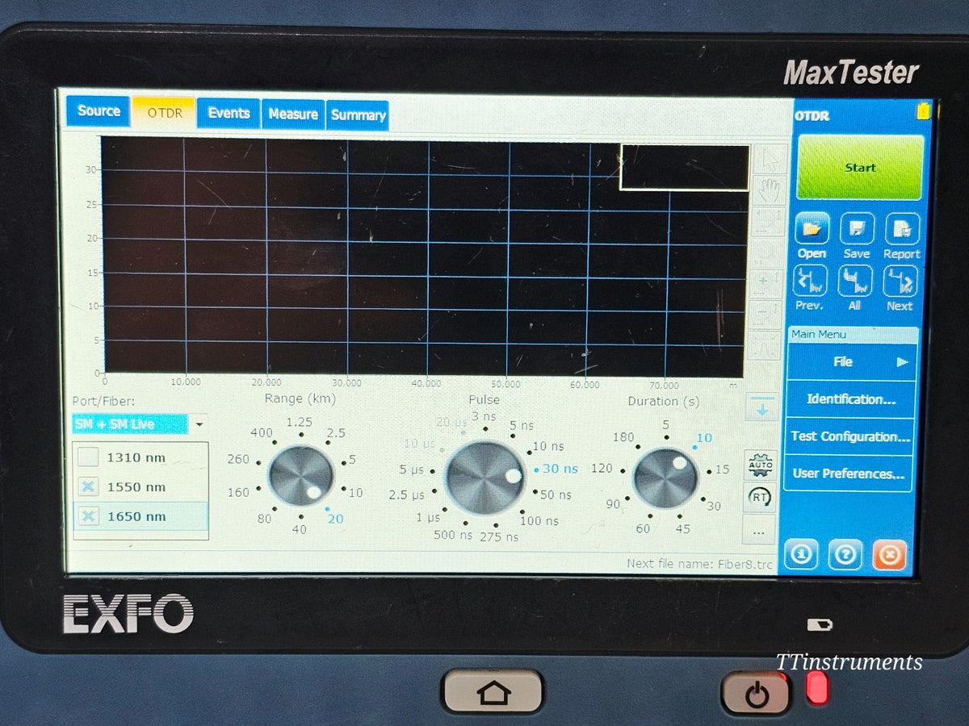Set Pulse dial to 5 ns
969x726 pixels.
tap(522, 425)
